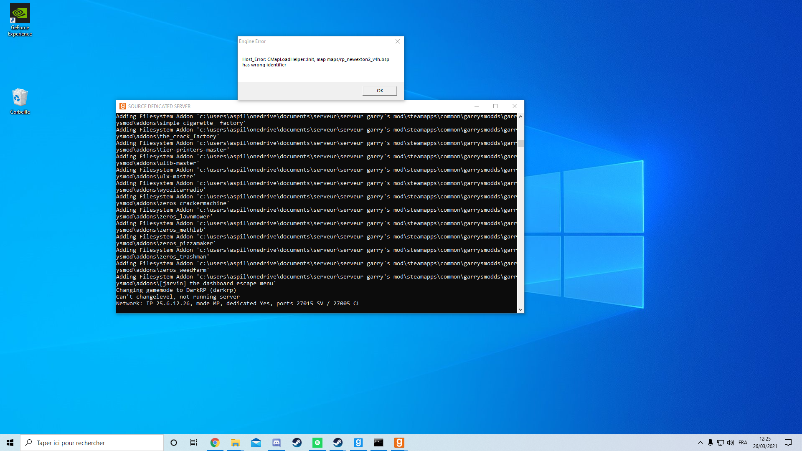Open Task View on the taskbar

tap(194, 443)
